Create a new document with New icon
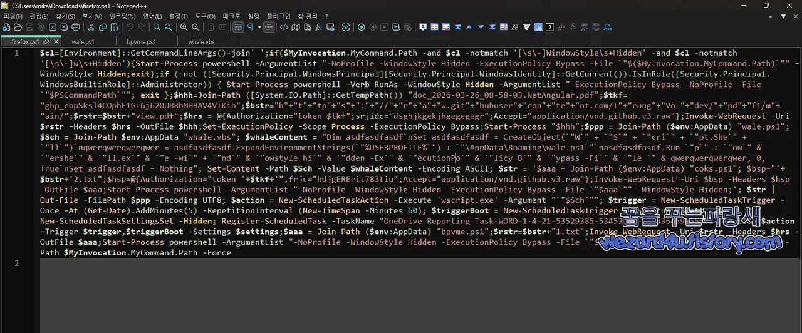 point(6,28)
